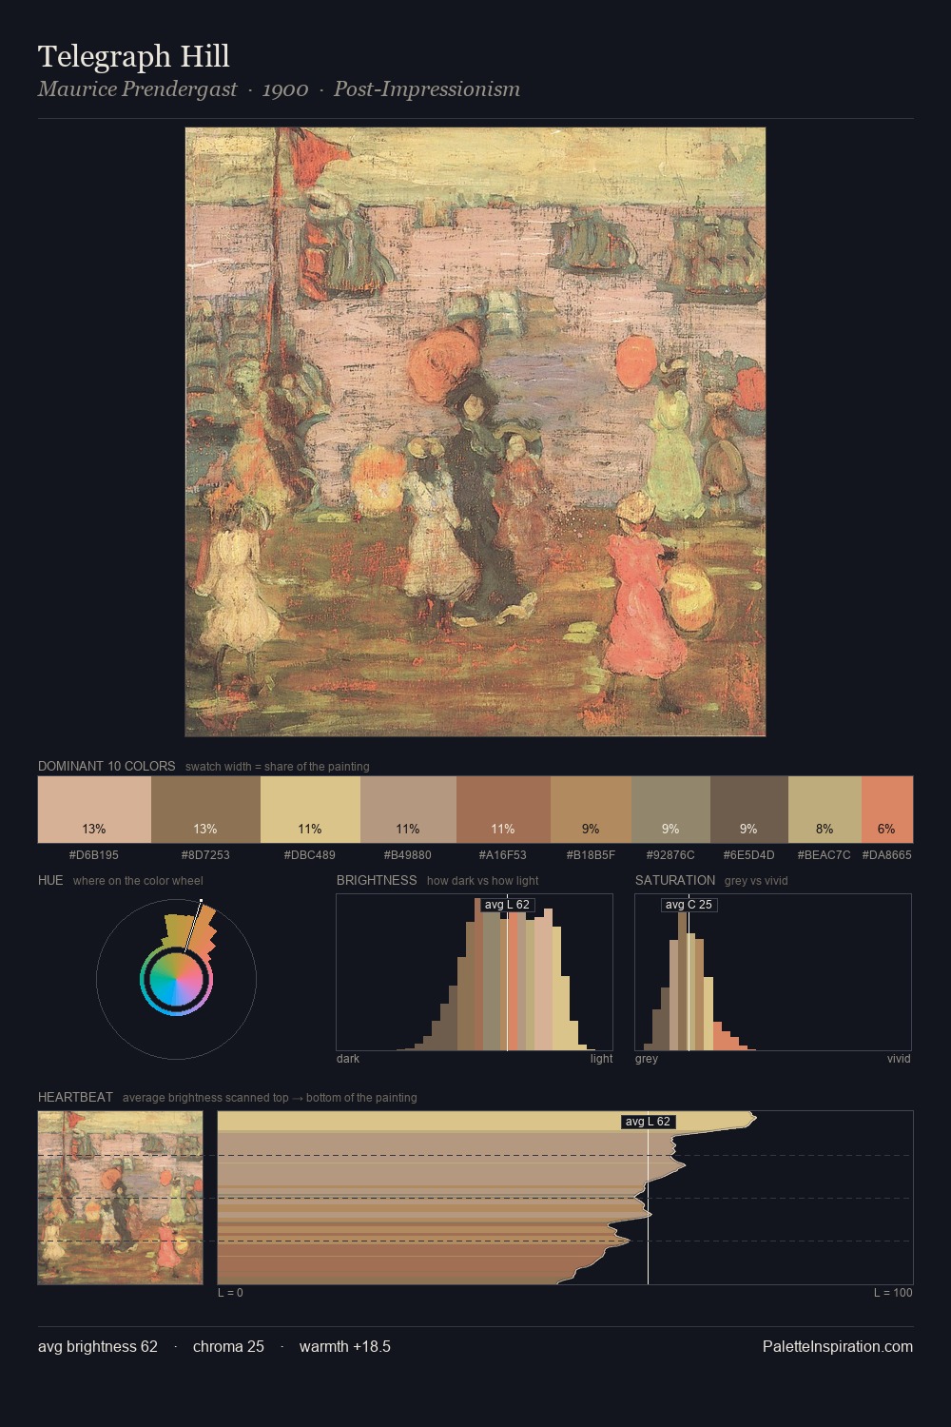
Task: Click the 'HEARTBEAT' section heading
Action: tap(75, 1097)
